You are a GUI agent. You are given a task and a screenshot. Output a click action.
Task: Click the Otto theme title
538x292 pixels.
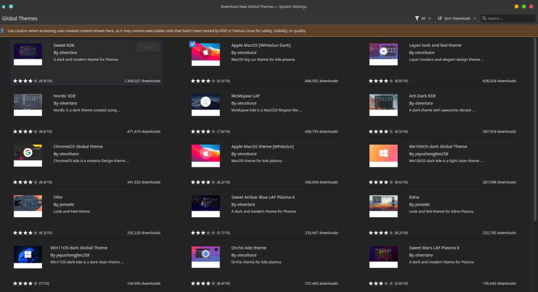point(58,197)
